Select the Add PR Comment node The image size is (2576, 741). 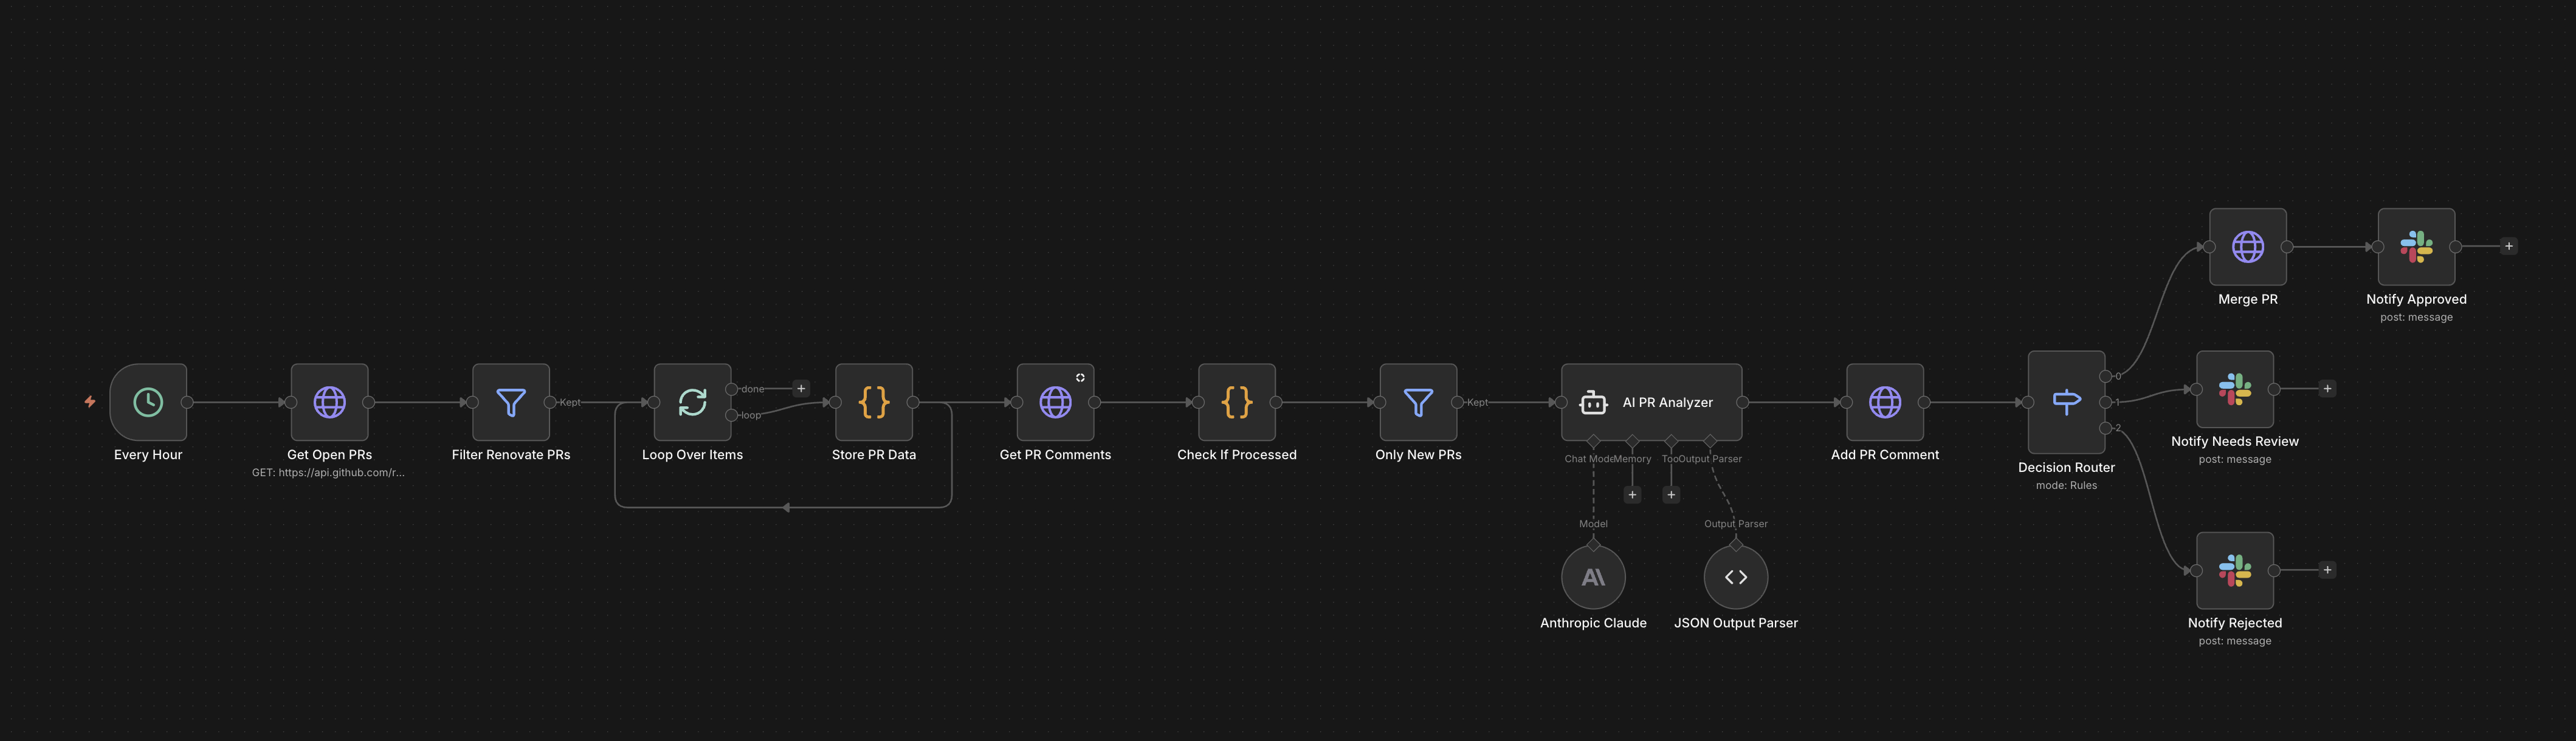point(1884,401)
